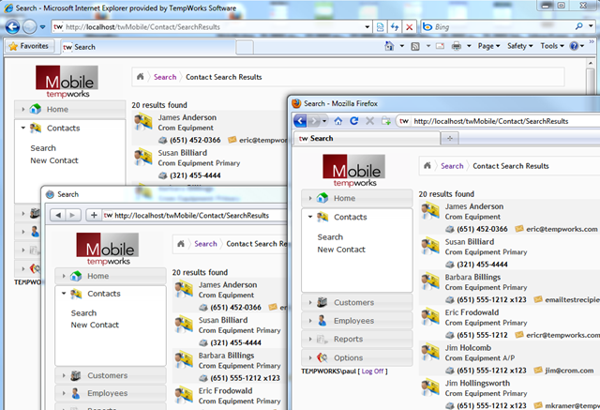Viewport: 600px width, 410px height.
Task: Click IE help question mark icon
Action: 574,46
